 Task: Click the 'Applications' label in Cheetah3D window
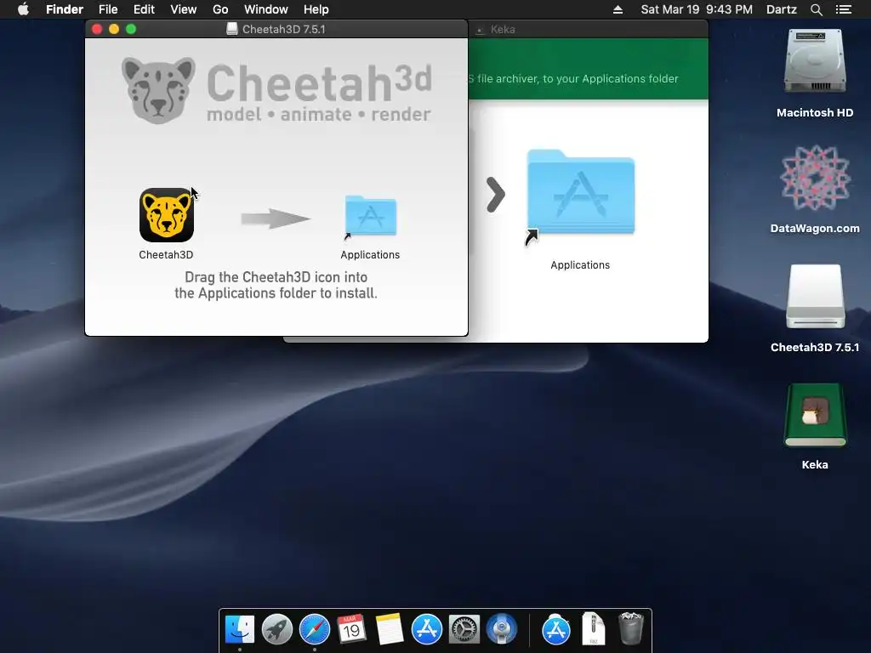pos(370,255)
